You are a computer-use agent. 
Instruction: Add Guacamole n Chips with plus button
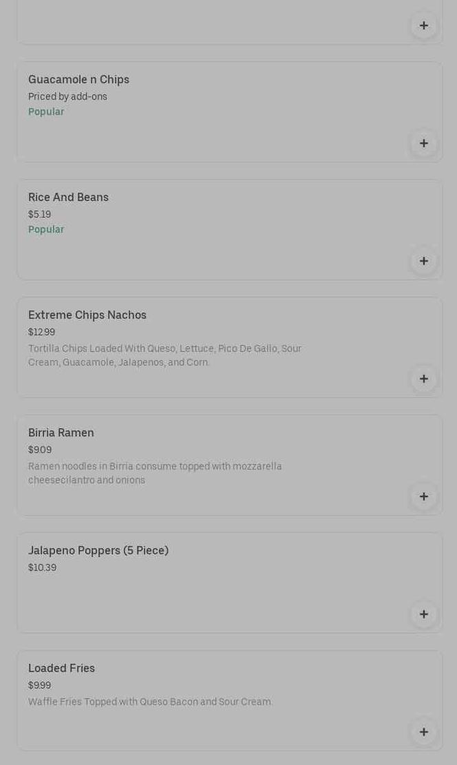[423, 143]
